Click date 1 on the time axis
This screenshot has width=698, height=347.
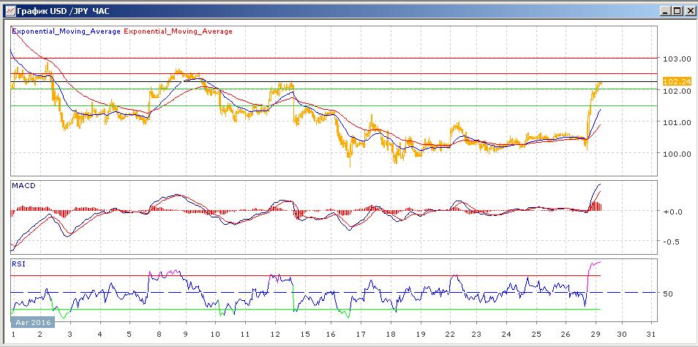[13, 335]
